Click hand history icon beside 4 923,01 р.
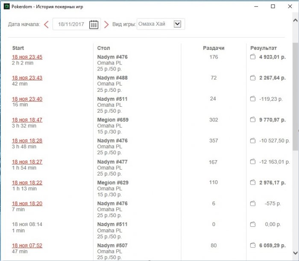 point(252,57)
